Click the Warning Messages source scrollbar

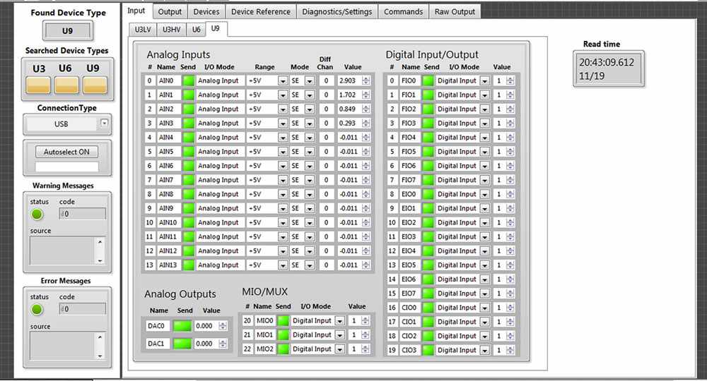tap(100, 250)
